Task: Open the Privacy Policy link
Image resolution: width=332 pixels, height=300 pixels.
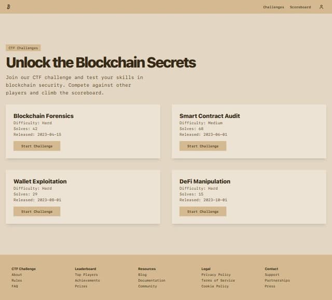Action: (x=216, y=275)
